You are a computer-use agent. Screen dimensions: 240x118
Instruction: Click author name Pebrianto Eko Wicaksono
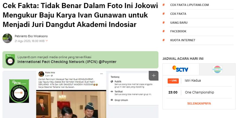click(31, 36)
